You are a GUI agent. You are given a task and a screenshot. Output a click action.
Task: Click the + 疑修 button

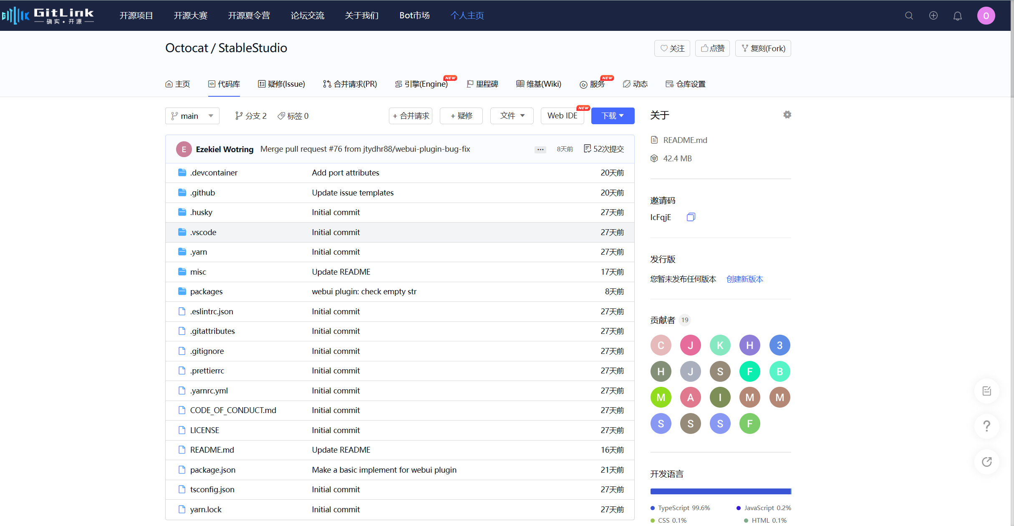click(461, 116)
